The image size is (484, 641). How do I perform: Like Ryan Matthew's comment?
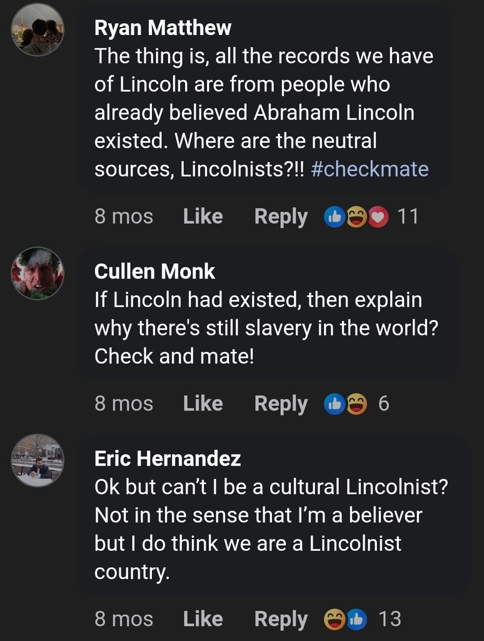pyautogui.click(x=203, y=217)
